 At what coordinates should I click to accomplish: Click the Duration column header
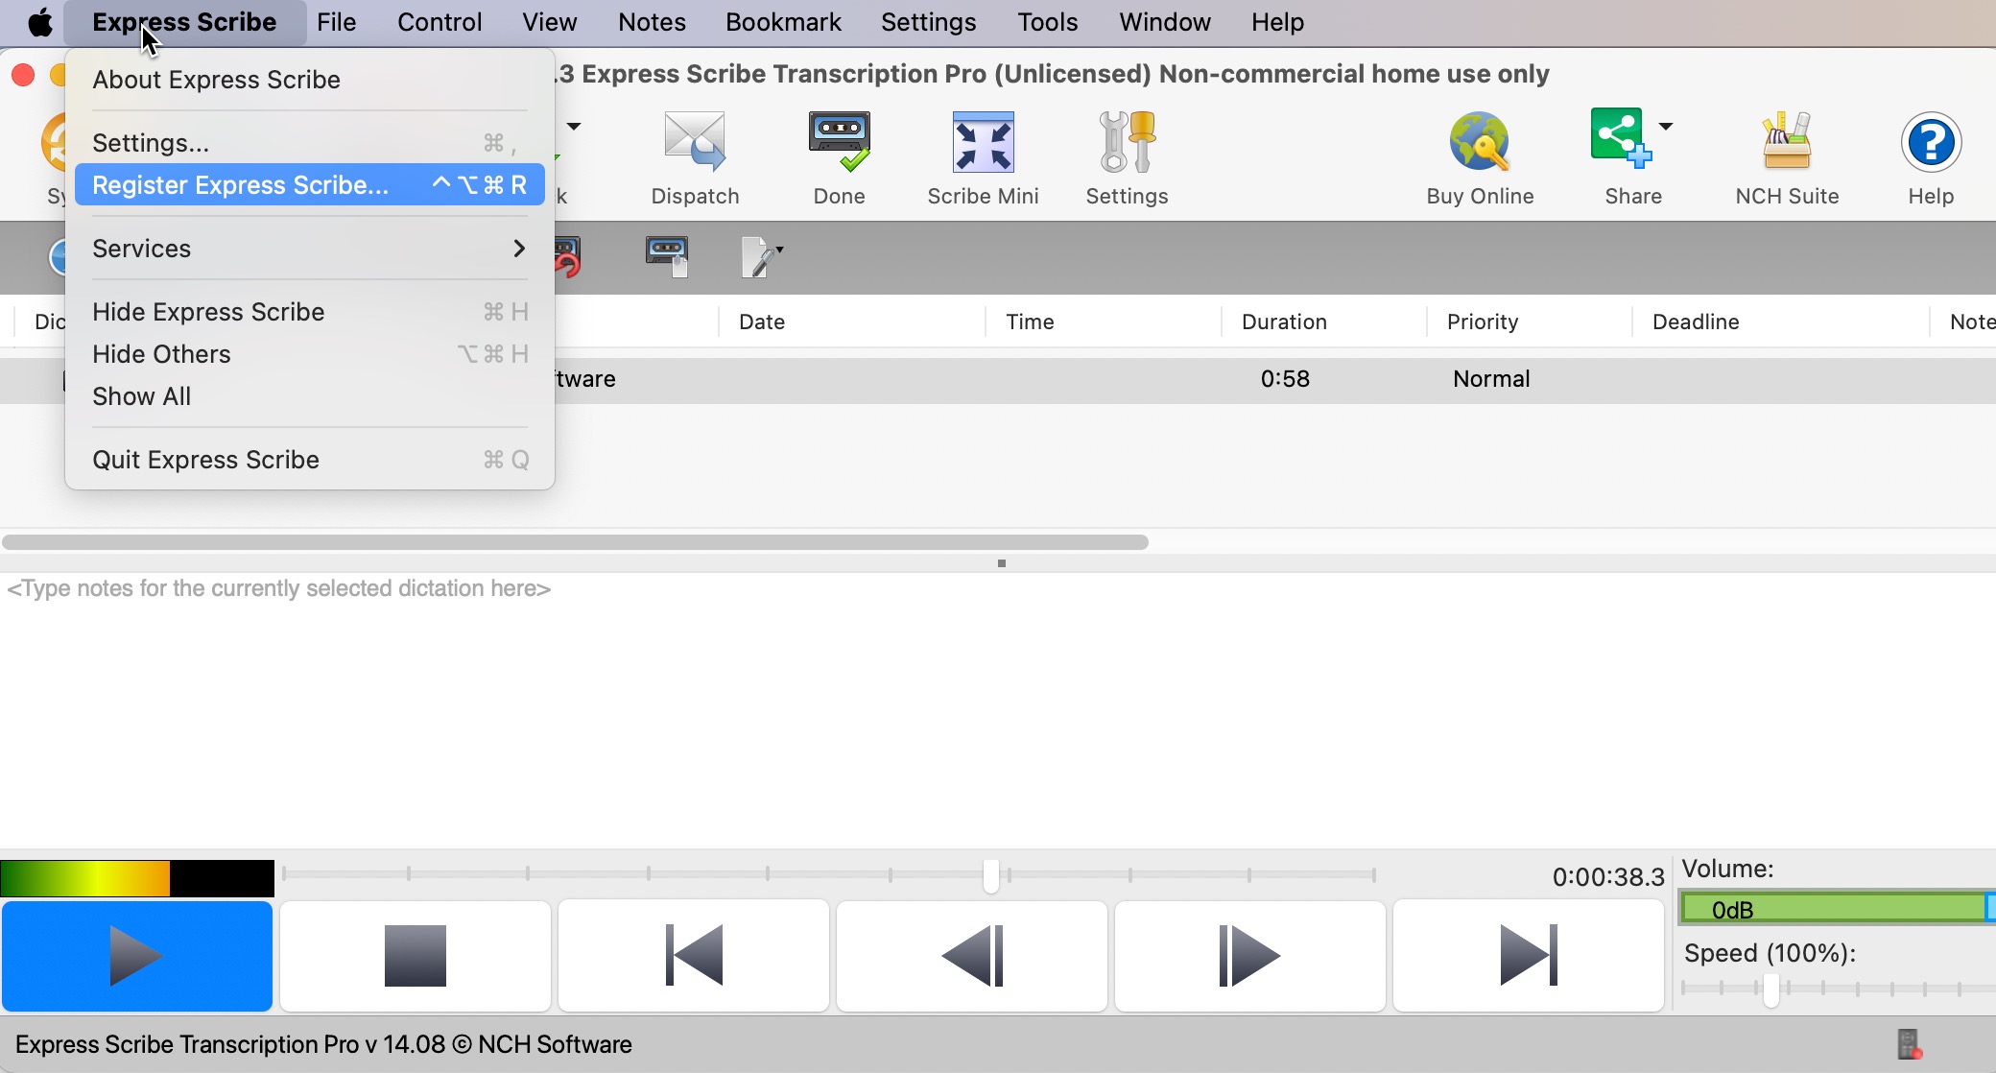coord(1284,322)
